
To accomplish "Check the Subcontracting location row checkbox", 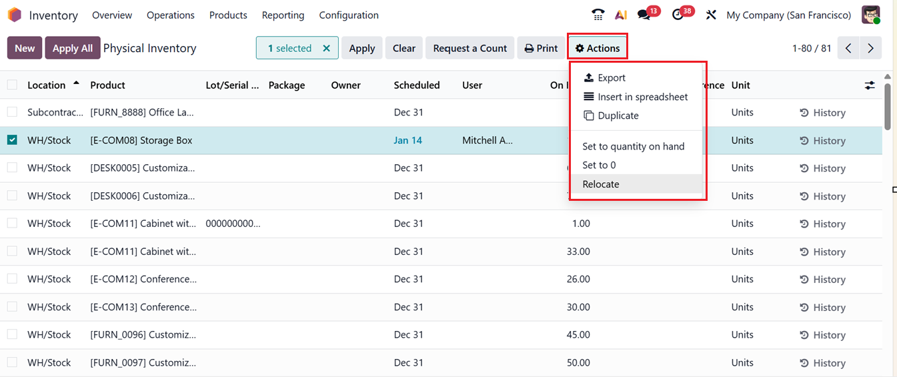I will (x=12, y=112).
